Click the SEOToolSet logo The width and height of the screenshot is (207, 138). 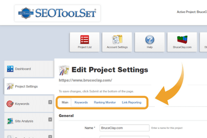coord(57,13)
